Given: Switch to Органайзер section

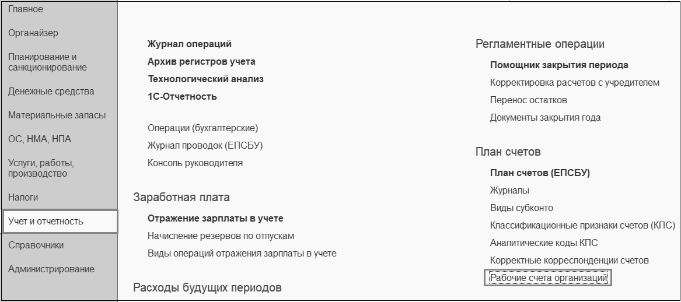Looking at the screenshot, I should tap(33, 33).
